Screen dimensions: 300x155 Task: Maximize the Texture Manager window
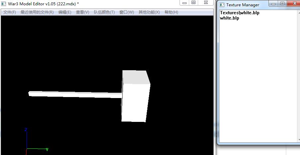(x=282, y=4)
